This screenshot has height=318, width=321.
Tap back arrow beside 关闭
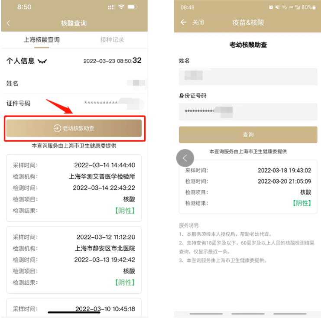click(x=183, y=22)
